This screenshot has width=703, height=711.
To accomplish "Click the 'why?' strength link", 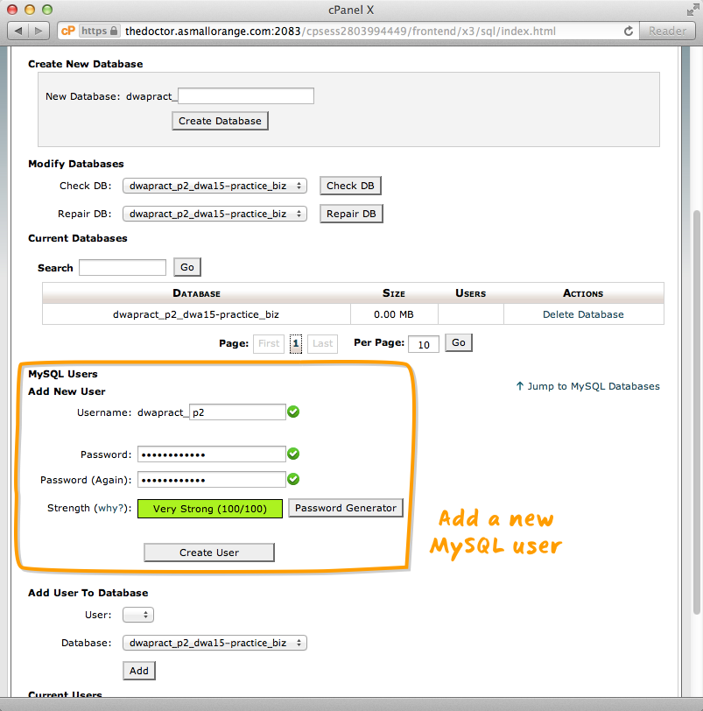I will click(112, 508).
